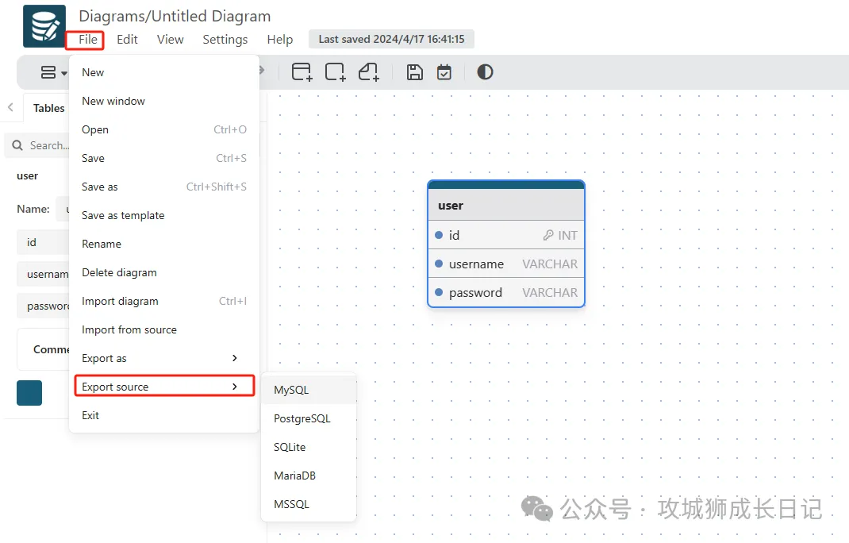
Task: Choose MySQL from export source list
Action: coord(291,390)
